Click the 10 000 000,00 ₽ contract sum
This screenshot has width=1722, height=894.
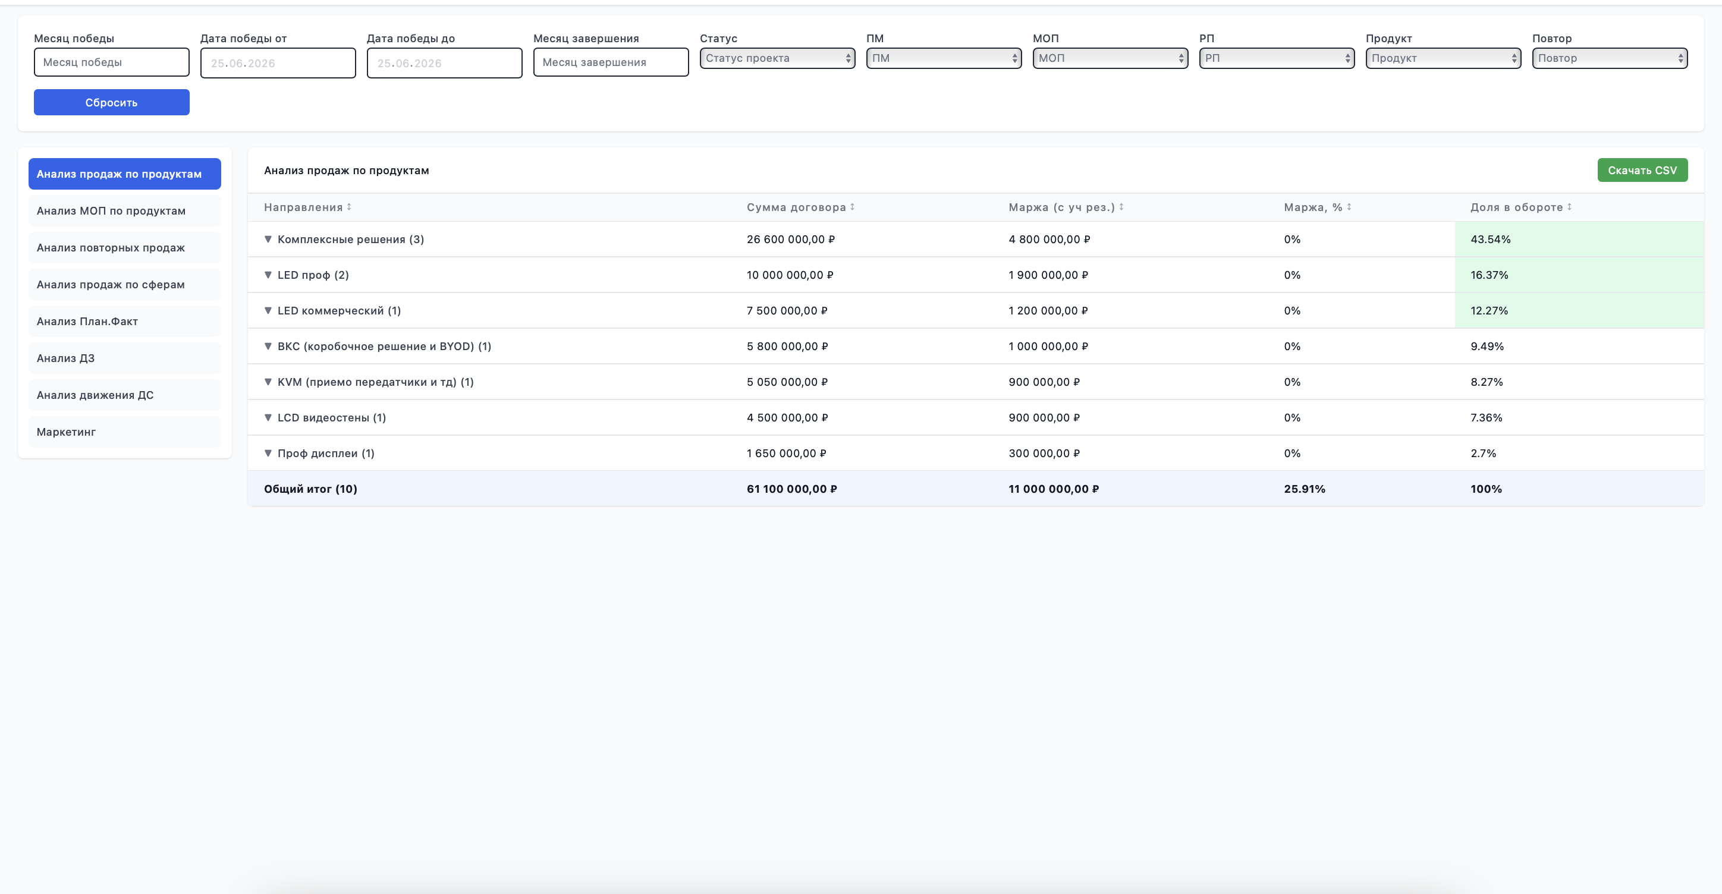(x=790, y=275)
